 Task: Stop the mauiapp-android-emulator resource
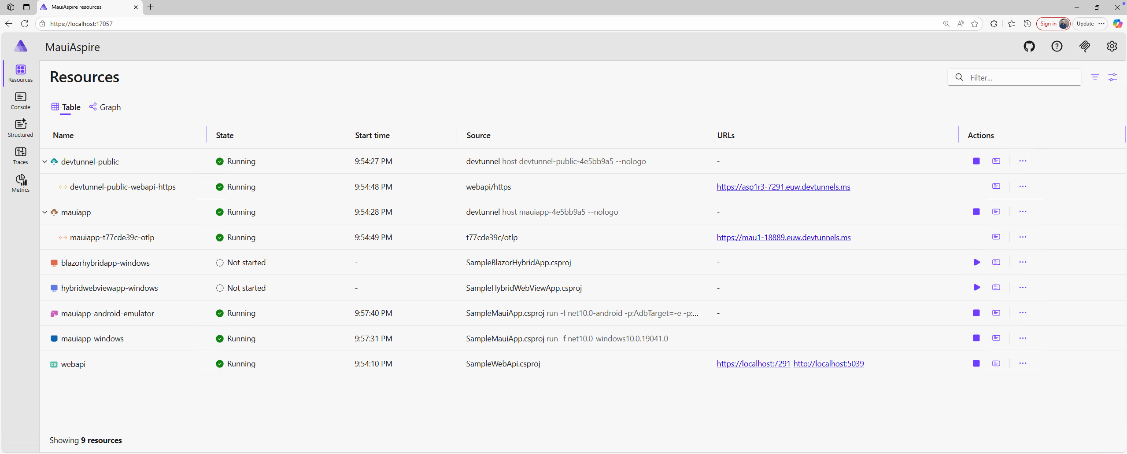pos(976,313)
